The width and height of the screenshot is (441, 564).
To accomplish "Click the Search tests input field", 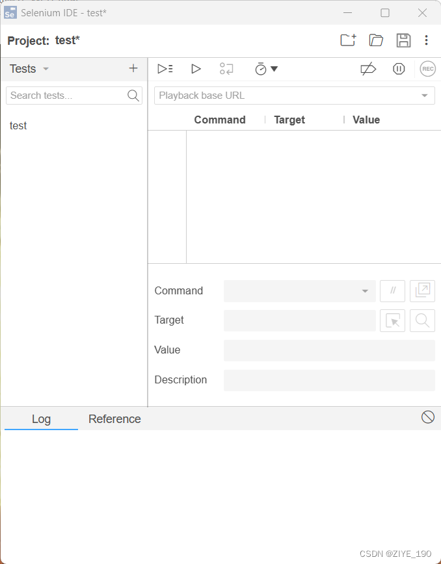I will point(65,96).
